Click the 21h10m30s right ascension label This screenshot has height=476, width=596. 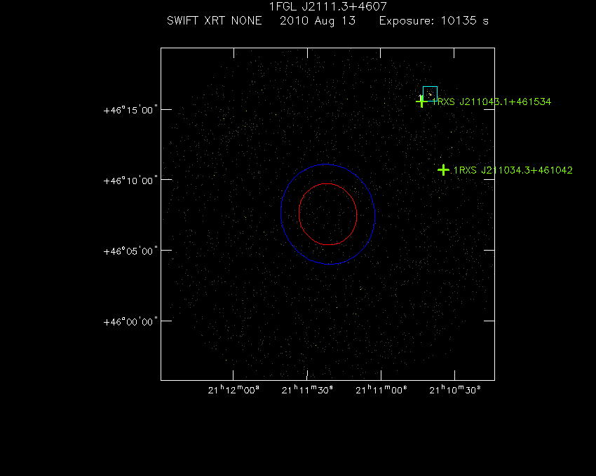(455, 389)
